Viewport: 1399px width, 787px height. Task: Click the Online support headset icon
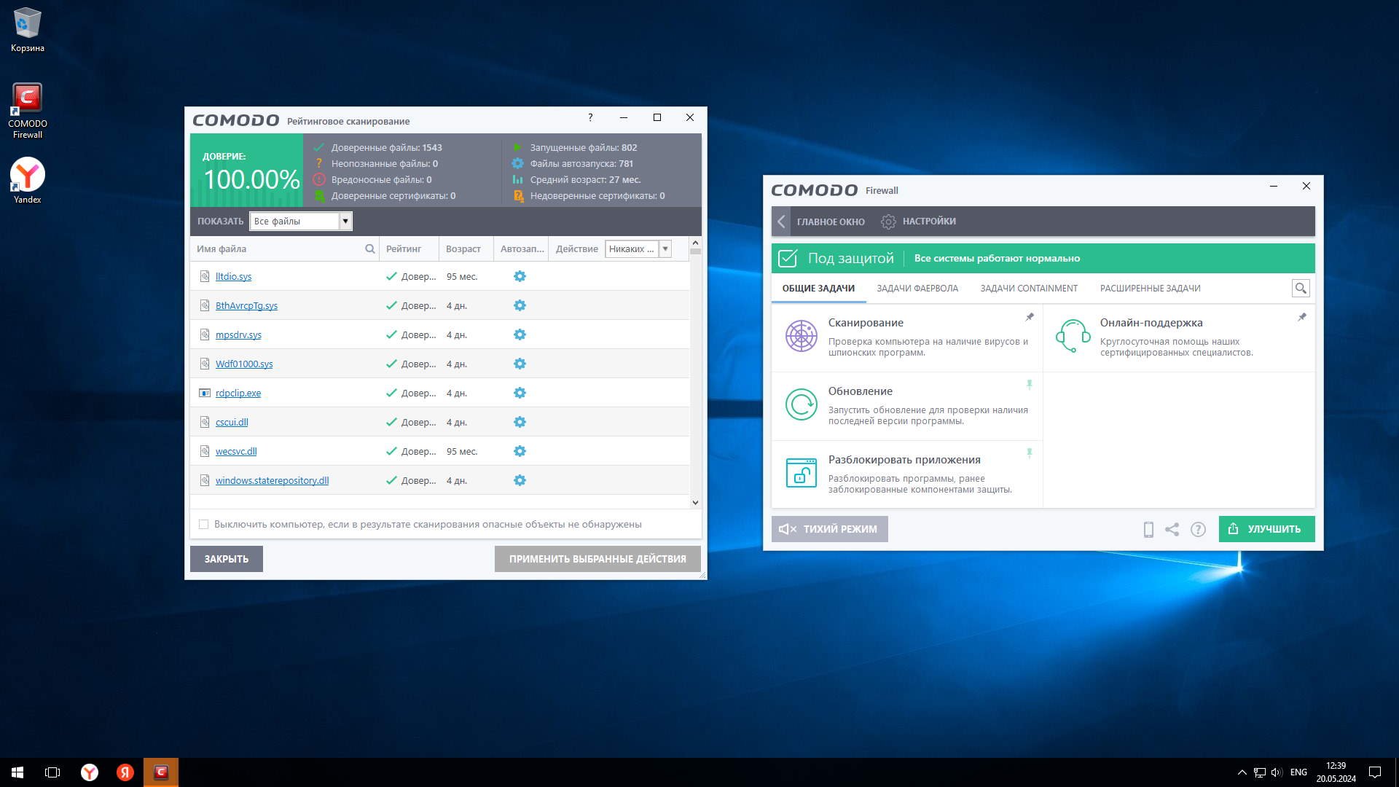[1073, 336]
